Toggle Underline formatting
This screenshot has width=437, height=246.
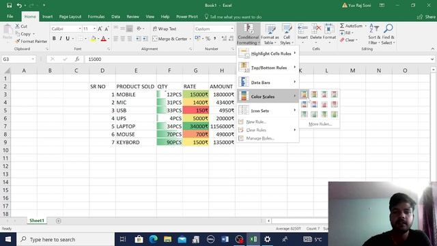point(68,38)
